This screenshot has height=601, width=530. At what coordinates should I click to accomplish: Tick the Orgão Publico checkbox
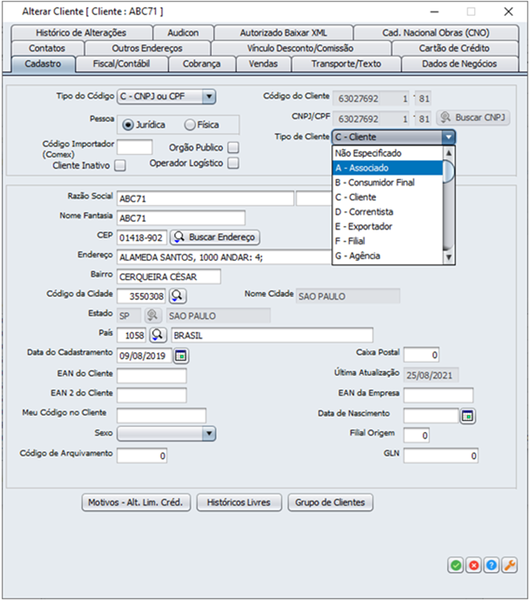pos(233,148)
